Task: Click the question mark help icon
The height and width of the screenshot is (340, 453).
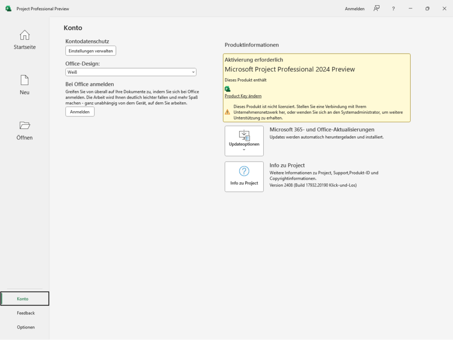Action: coord(393,9)
